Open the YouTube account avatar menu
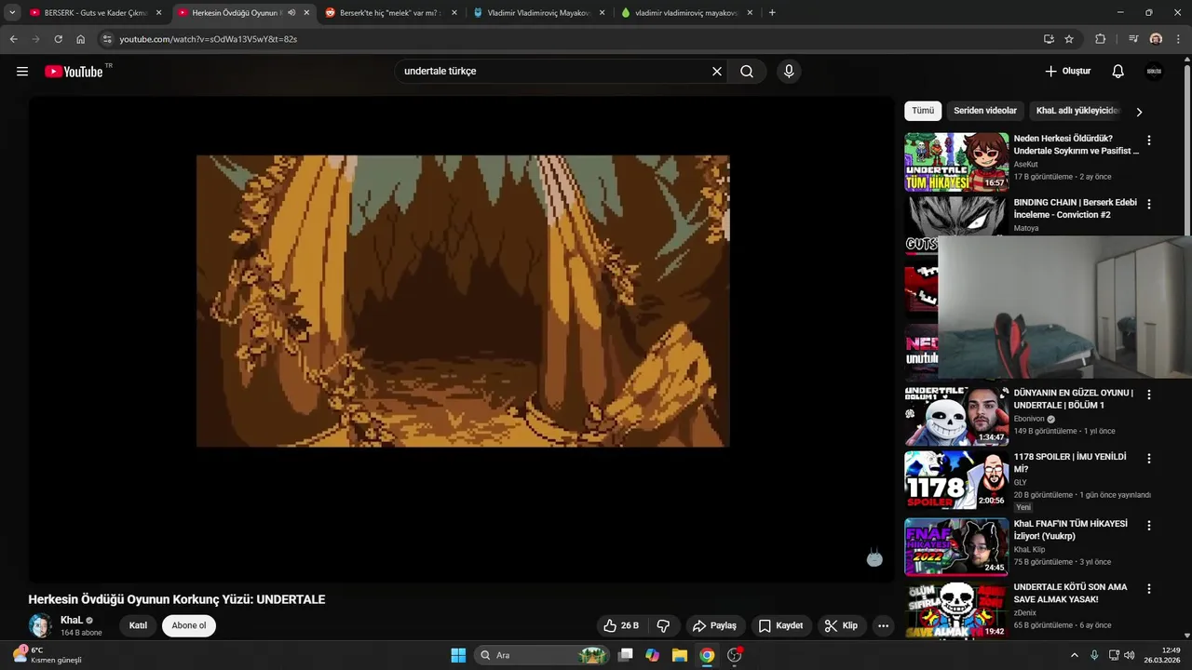The image size is (1192, 670). (x=1154, y=72)
